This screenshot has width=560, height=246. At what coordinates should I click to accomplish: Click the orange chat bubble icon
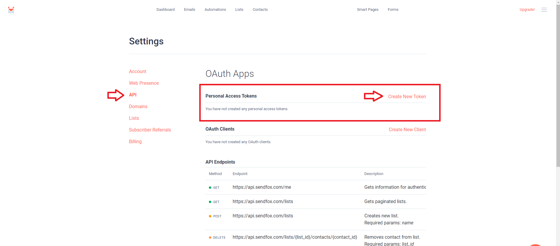click(x=535, y=245)
